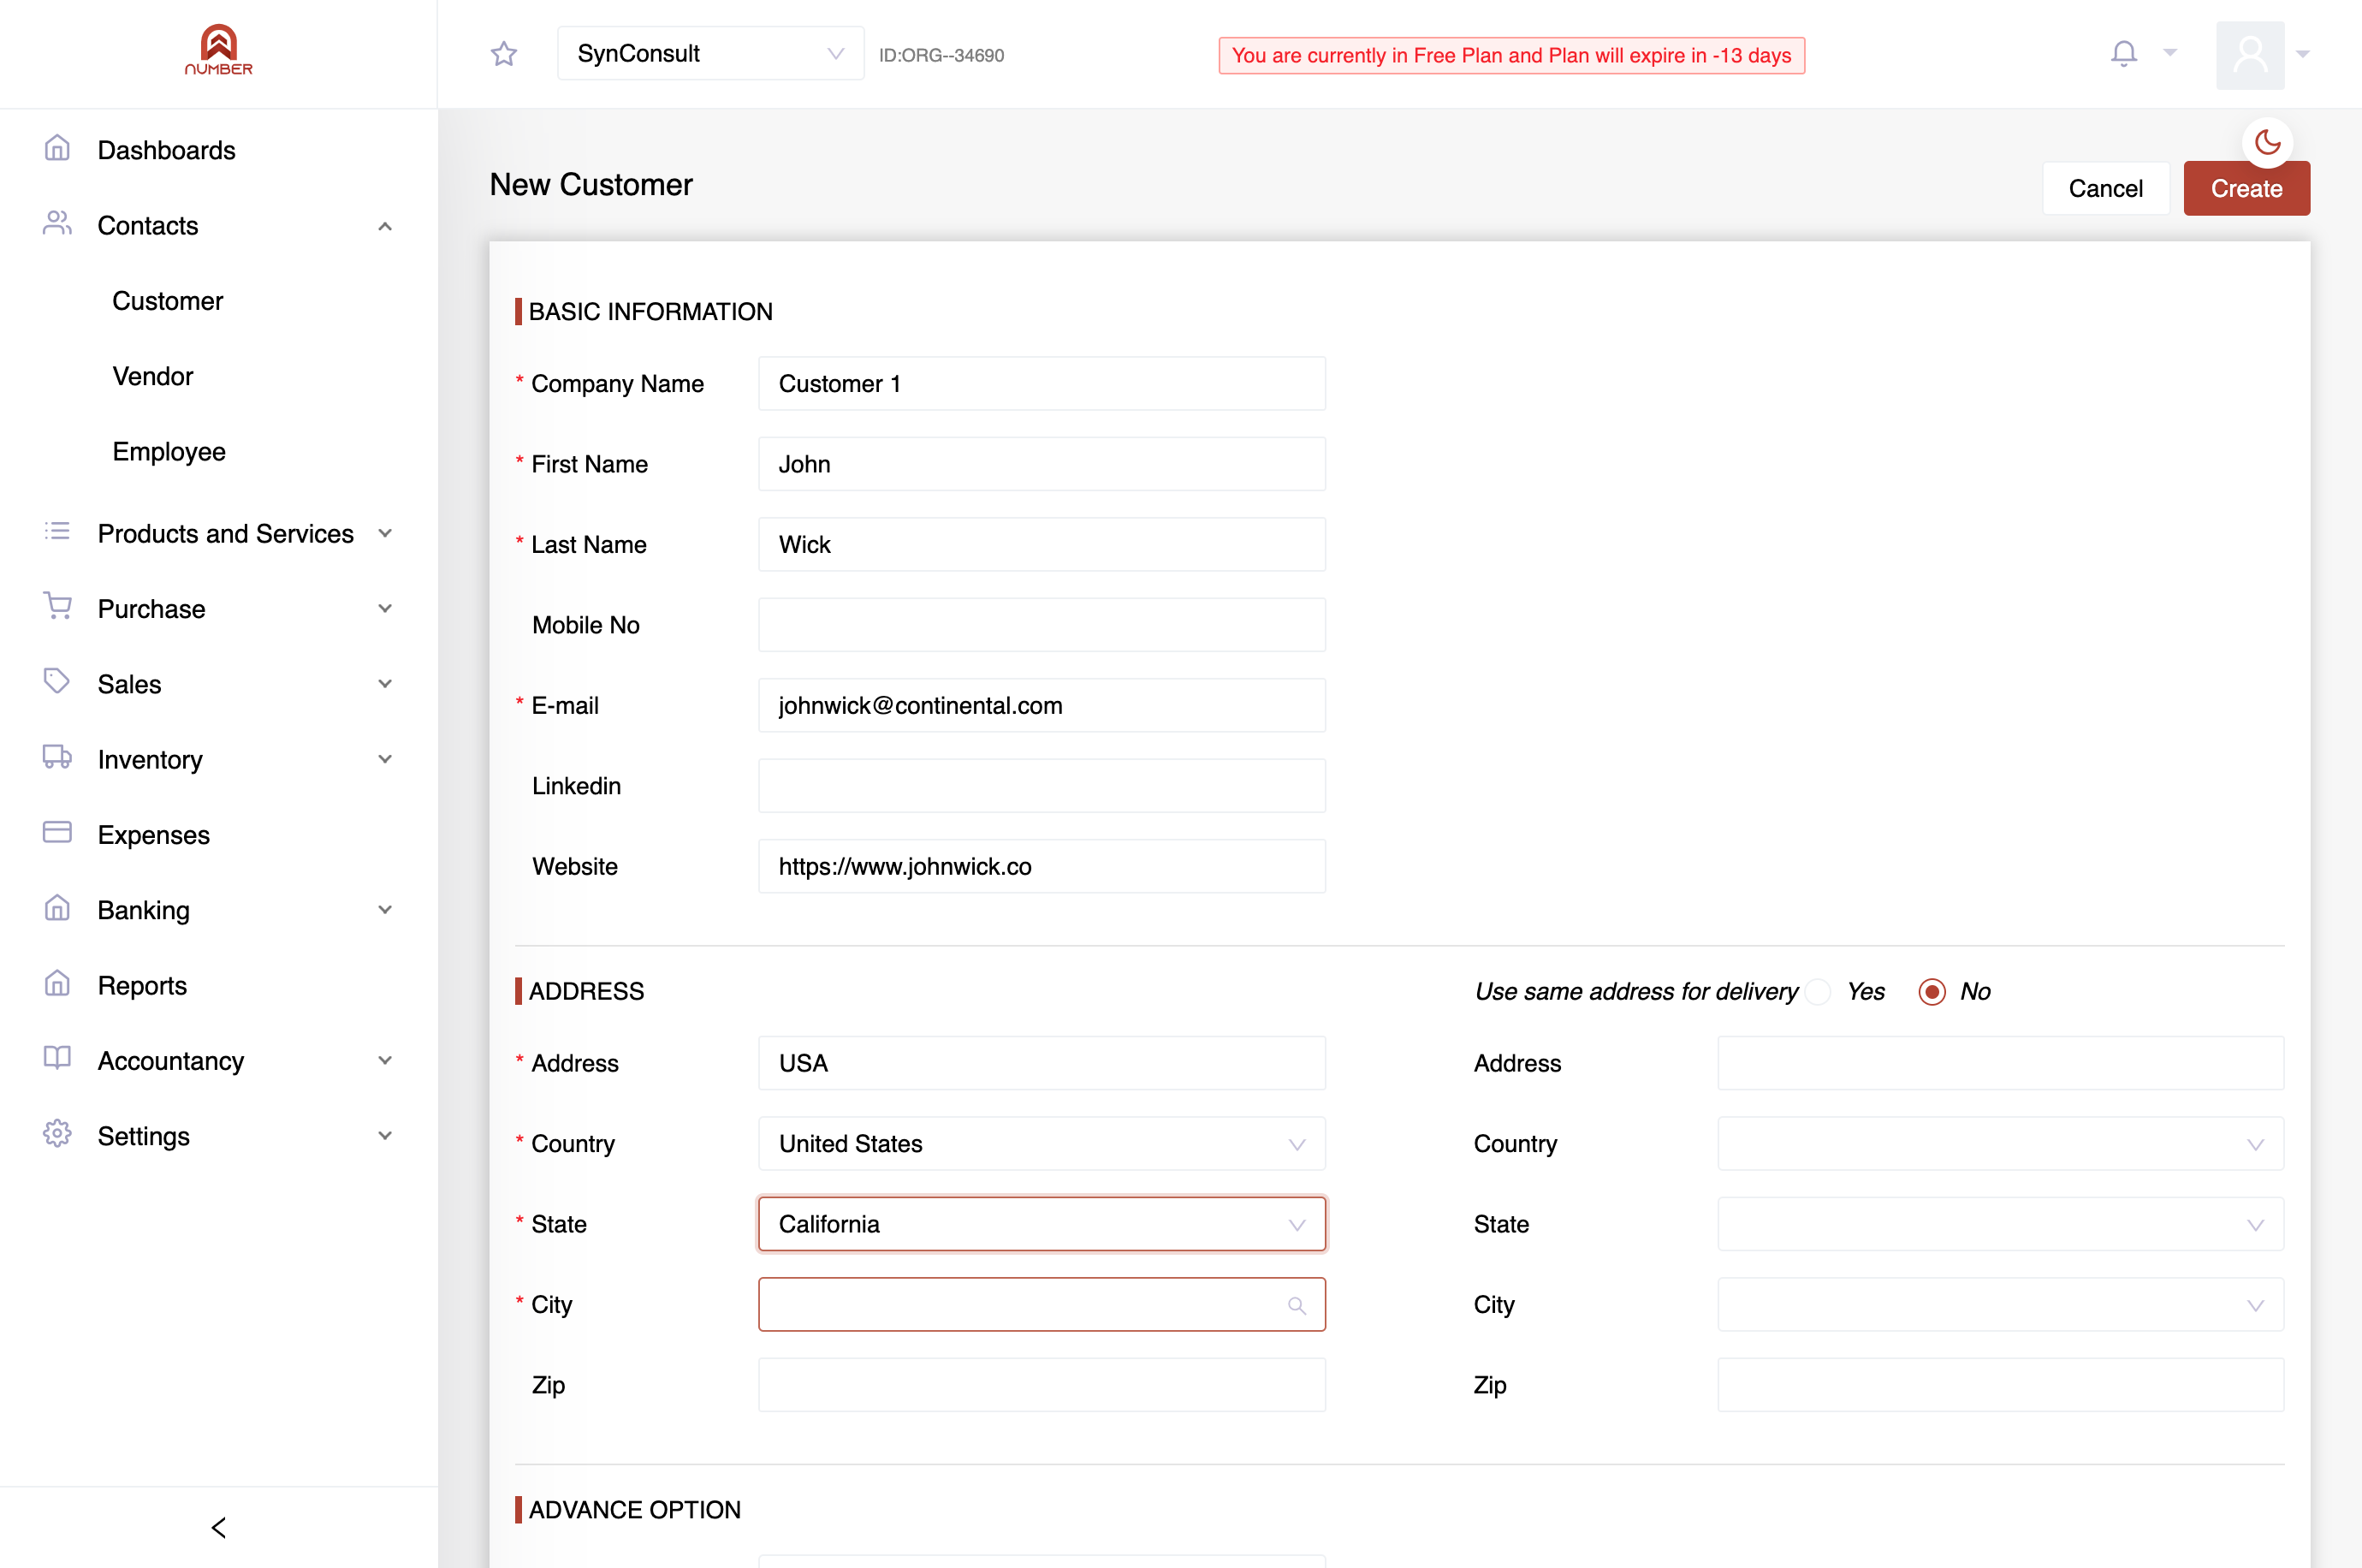Click the Products and Services list icon
This screenshot has height=1568, width=2362.
pyautogui.click(x=57, y=532)
